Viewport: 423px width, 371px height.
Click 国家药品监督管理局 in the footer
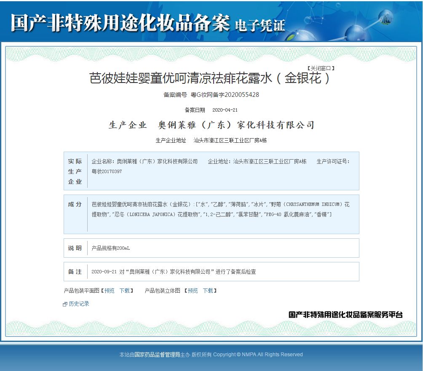click(x=157, y=355)
